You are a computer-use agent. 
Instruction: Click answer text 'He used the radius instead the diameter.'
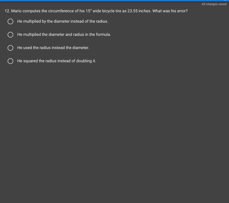pyautogui.click(x=53, y=48)
